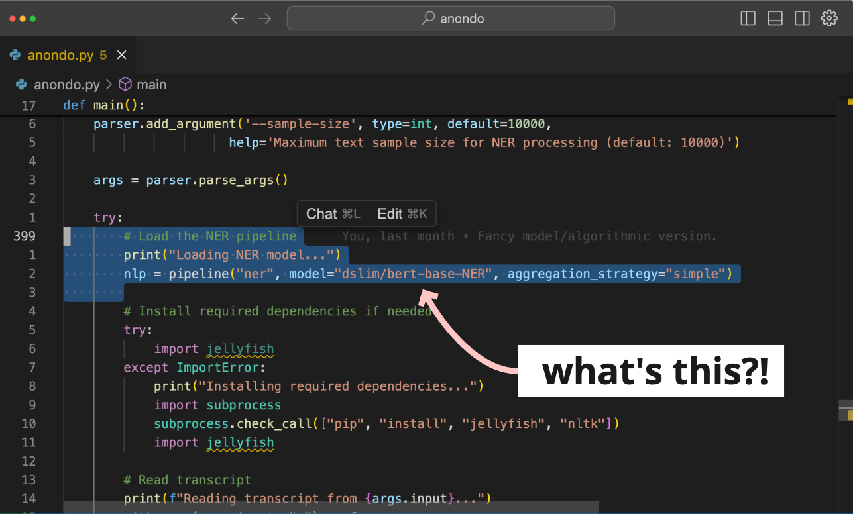The height and width of the screenshot is (514, 853).
Task: Click the 'args = parser.parse_args()' line
Action: click(x=191, y=180)
